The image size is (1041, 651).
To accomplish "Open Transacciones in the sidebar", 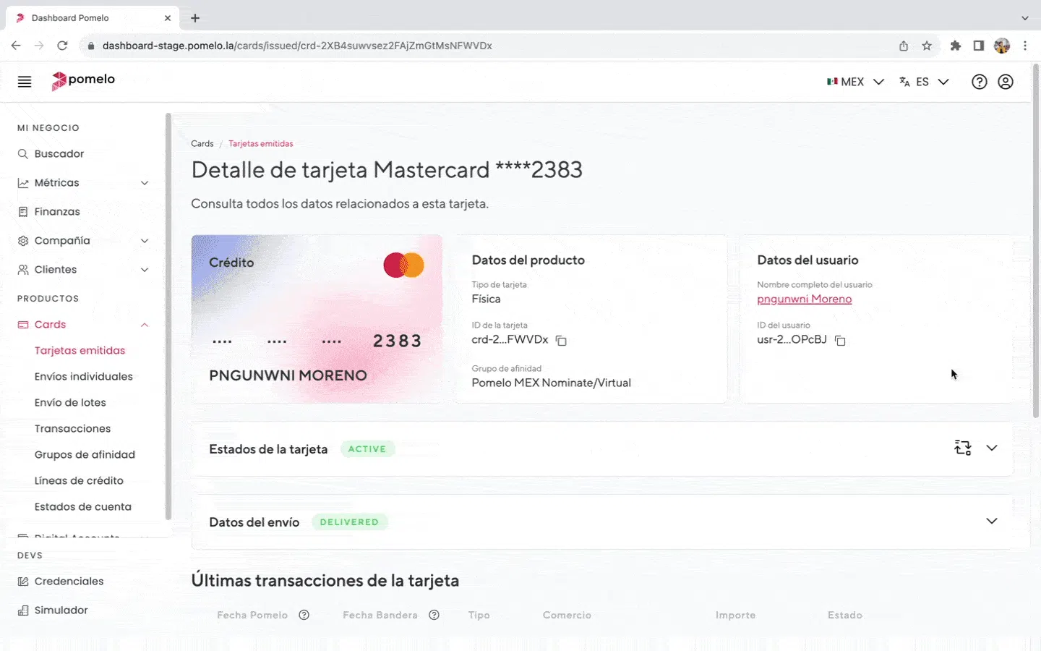I will (x=72, y=429).
